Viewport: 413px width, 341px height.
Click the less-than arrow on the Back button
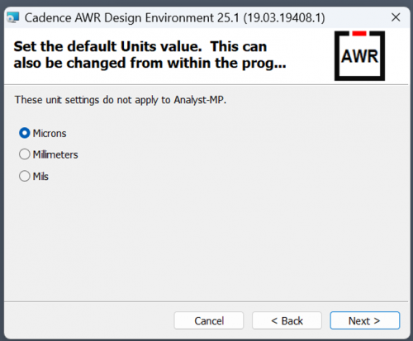274,321
